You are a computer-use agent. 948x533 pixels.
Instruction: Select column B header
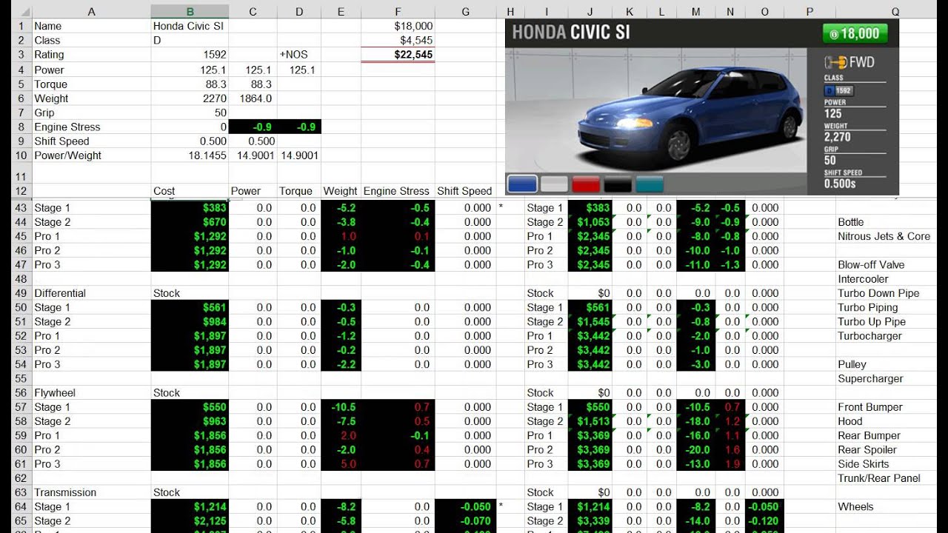coord(190,12)
